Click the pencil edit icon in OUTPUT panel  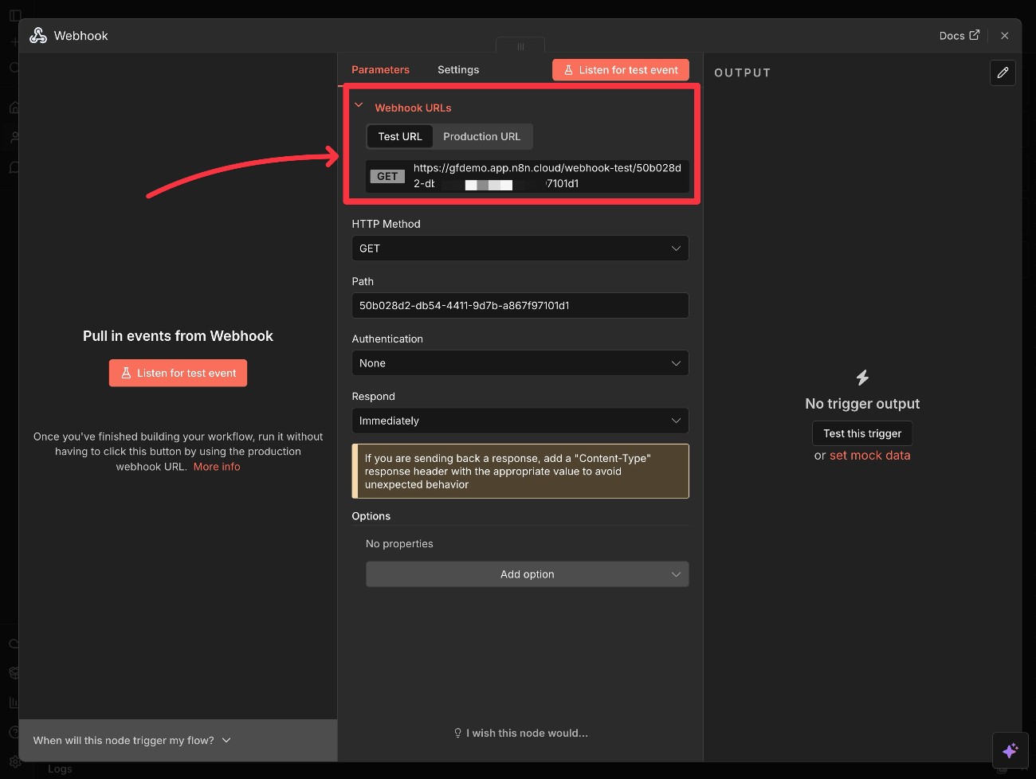tap(1003, 72)
